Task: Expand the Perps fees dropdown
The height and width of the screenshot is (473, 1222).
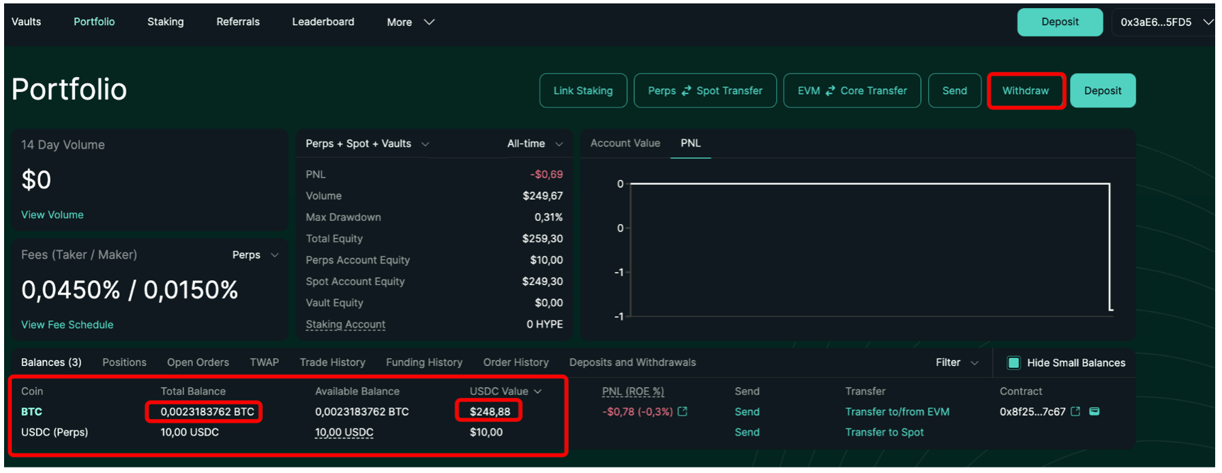Action: click(x=256, y=255)
